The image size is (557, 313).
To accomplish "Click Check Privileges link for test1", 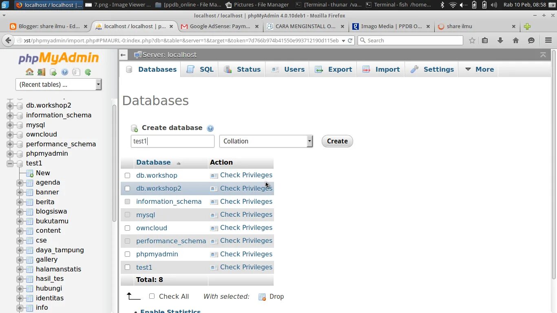I will coord(246,267).
